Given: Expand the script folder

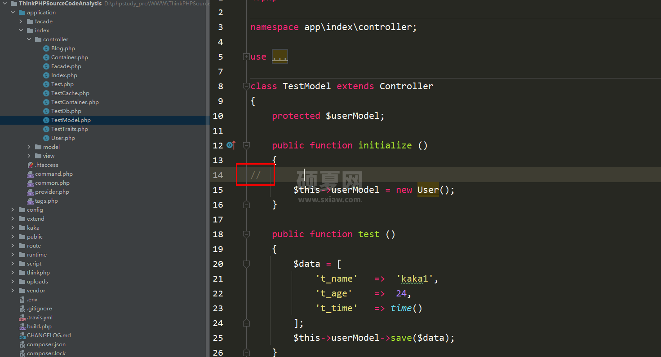Looking at the screenshot, I should click(x=13, y=264).
